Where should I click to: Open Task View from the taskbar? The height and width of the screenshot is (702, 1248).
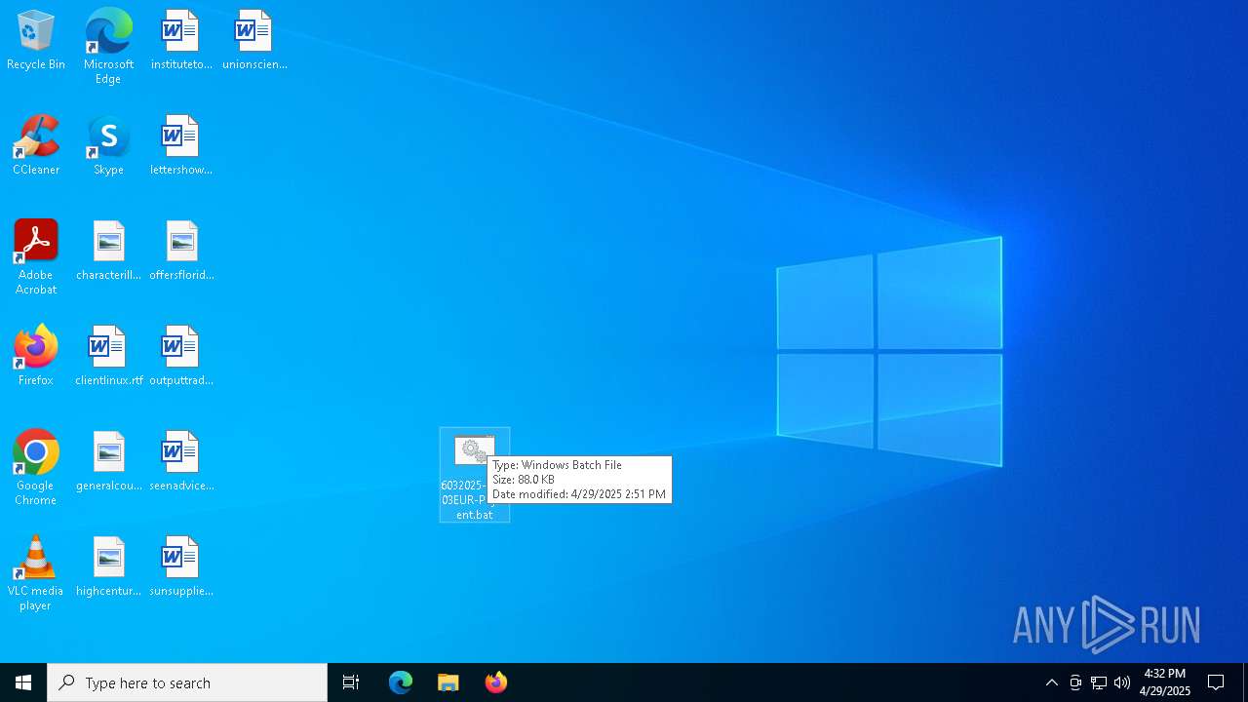[x=351, y=682]
